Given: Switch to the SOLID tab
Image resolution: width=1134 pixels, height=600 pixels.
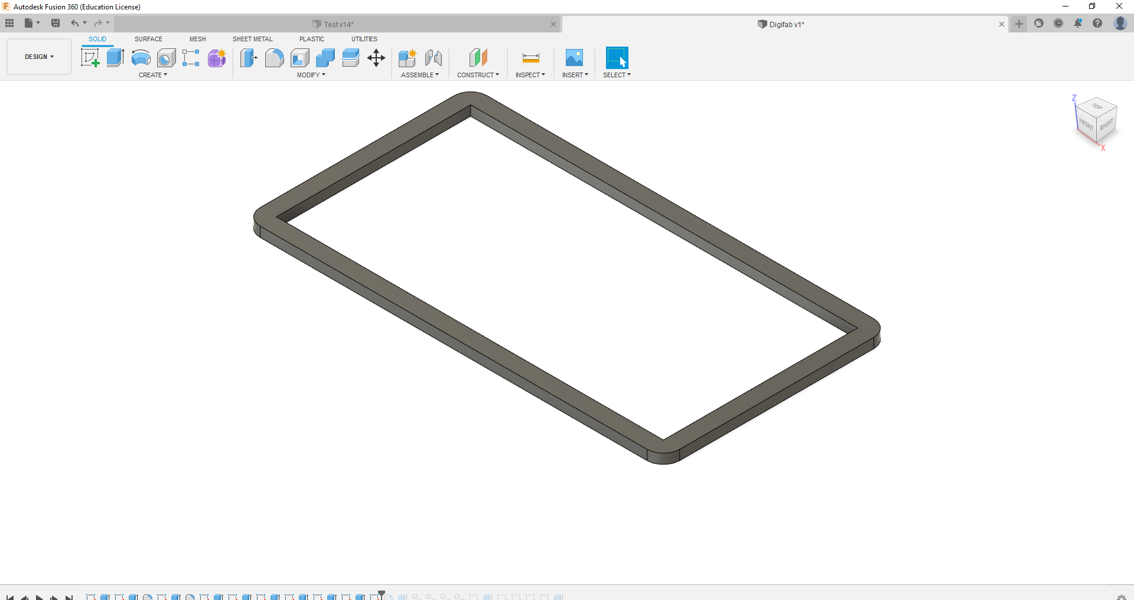Looking at the screenshot, I should click(x=97, y=39).
